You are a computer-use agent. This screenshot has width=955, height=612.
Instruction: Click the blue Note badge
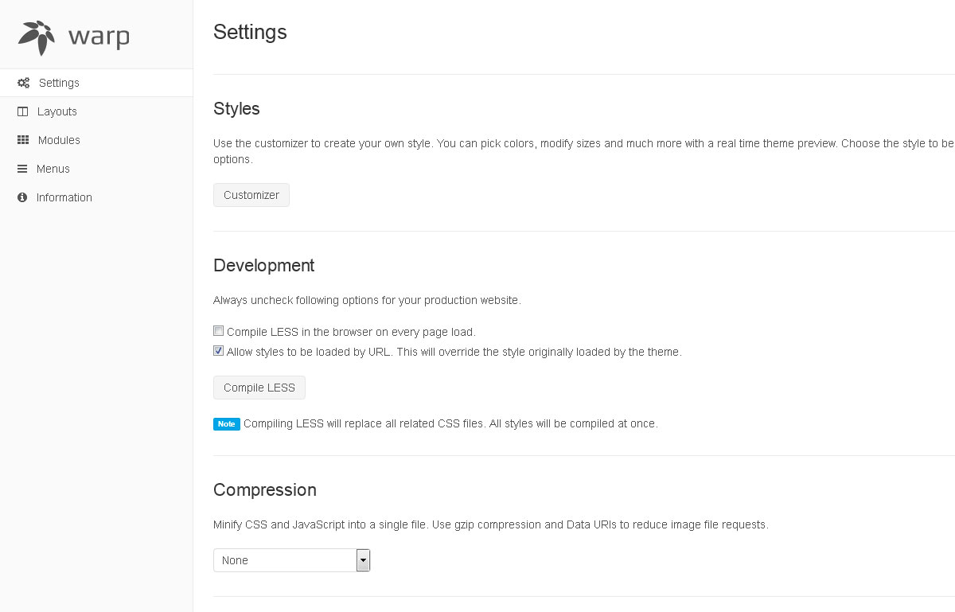(227, 424)
